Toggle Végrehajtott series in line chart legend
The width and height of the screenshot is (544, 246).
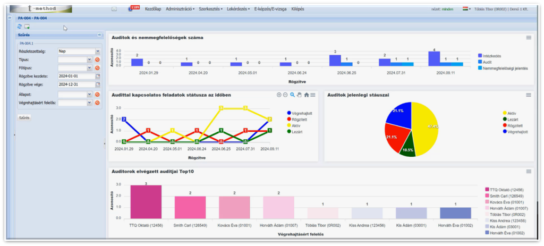[301, 113]
